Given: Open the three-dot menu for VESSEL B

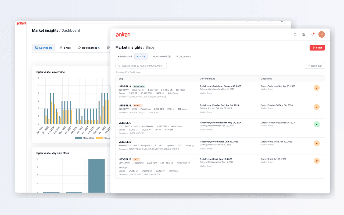Looking at the screenshot, I should click(317, 113).
